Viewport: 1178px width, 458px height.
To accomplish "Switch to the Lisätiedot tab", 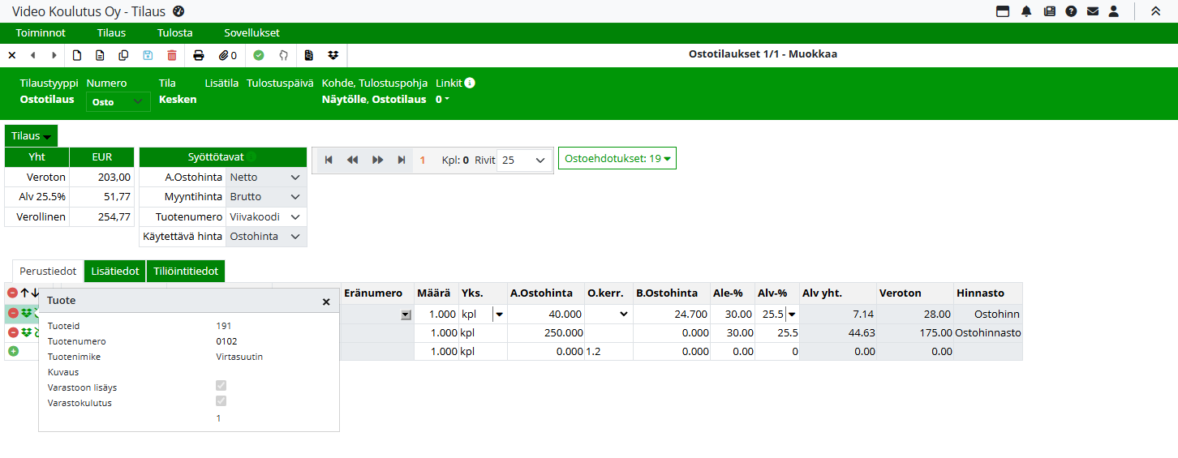I will [x=114, y=272].
